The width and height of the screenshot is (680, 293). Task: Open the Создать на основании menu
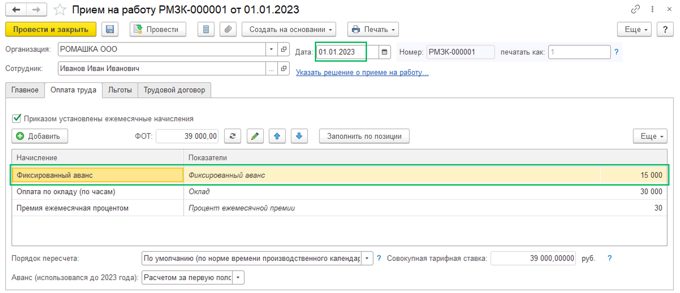point(289,29)
